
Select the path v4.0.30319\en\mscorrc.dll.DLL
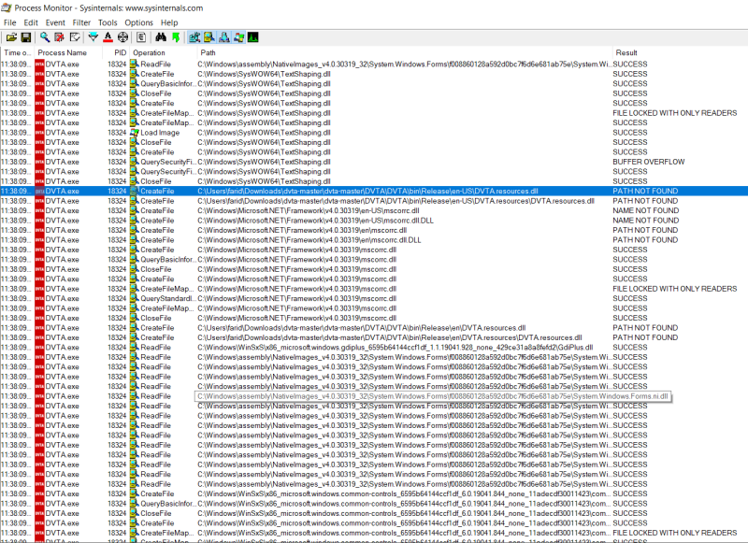[309, 240]
